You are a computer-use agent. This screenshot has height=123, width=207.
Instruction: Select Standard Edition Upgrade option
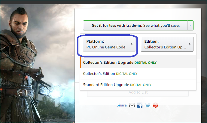138,85
